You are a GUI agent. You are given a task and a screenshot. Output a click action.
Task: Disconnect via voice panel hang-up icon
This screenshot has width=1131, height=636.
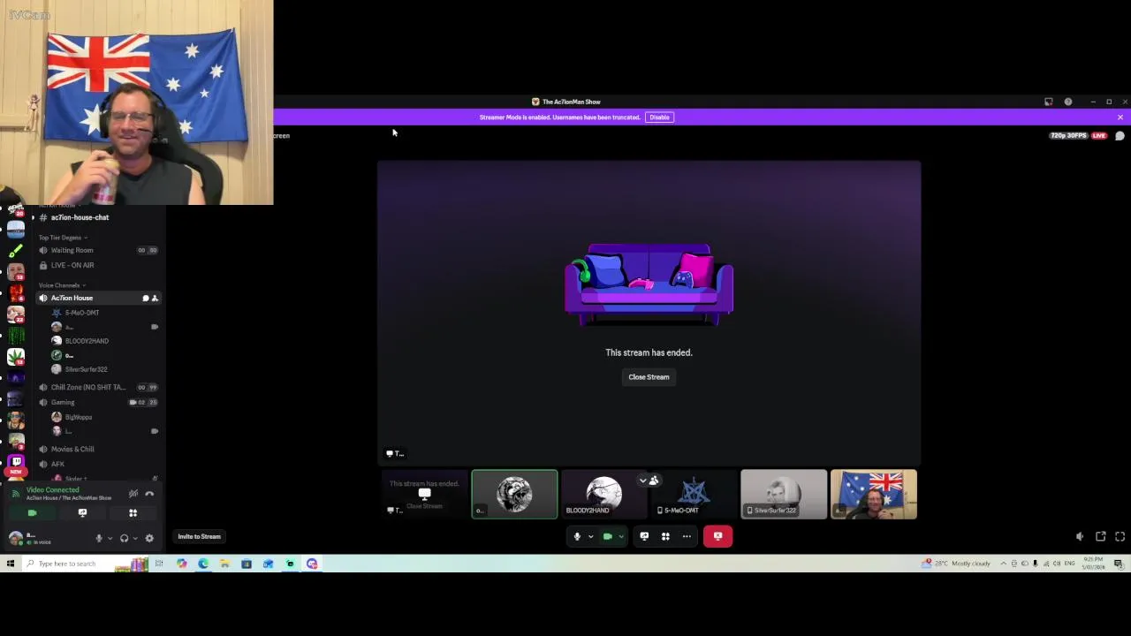(x=149, y=494)
